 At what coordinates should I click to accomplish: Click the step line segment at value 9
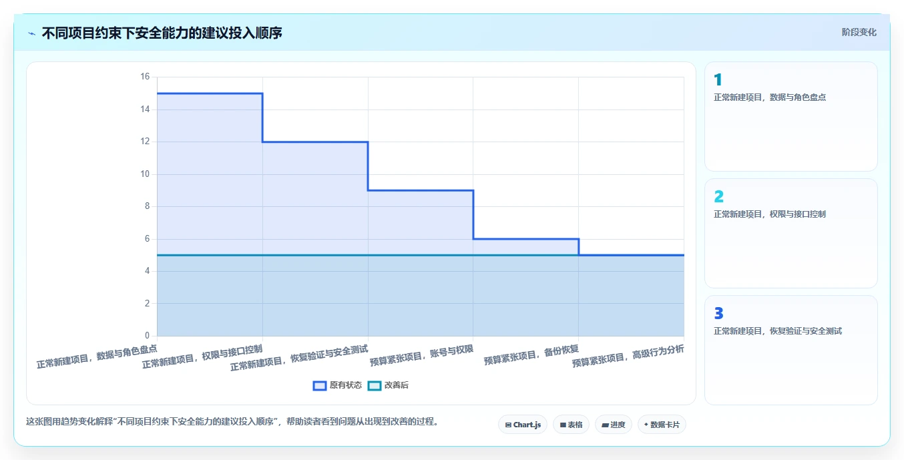(421, 190)
